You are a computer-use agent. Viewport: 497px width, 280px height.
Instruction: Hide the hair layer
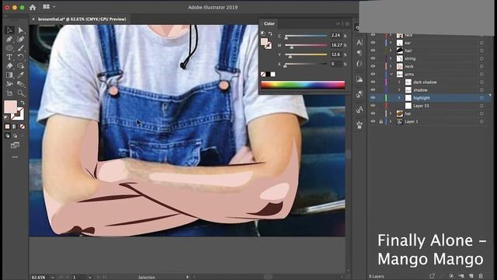[x=373, y=51]
